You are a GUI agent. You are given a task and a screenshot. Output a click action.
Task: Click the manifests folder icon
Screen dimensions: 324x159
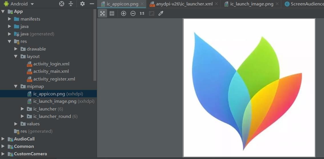point(17,19)
